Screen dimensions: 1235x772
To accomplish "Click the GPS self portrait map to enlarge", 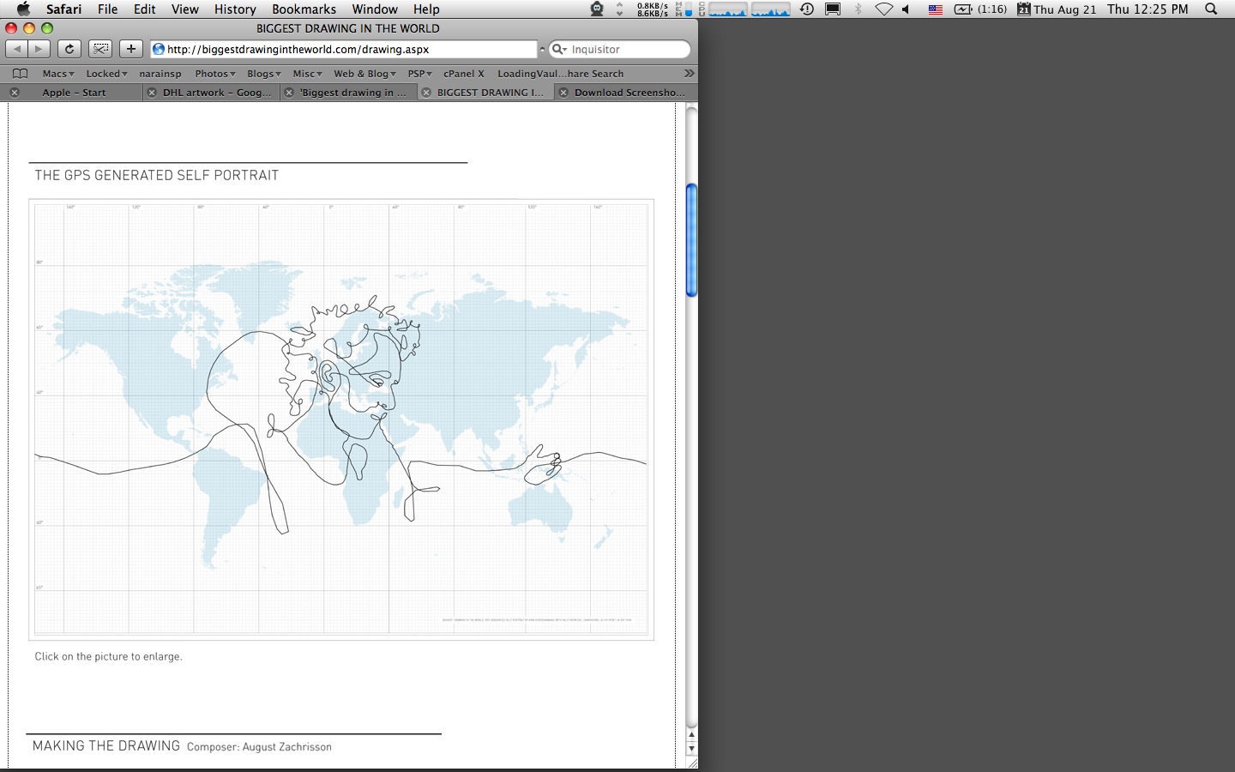I will point(341,419).
